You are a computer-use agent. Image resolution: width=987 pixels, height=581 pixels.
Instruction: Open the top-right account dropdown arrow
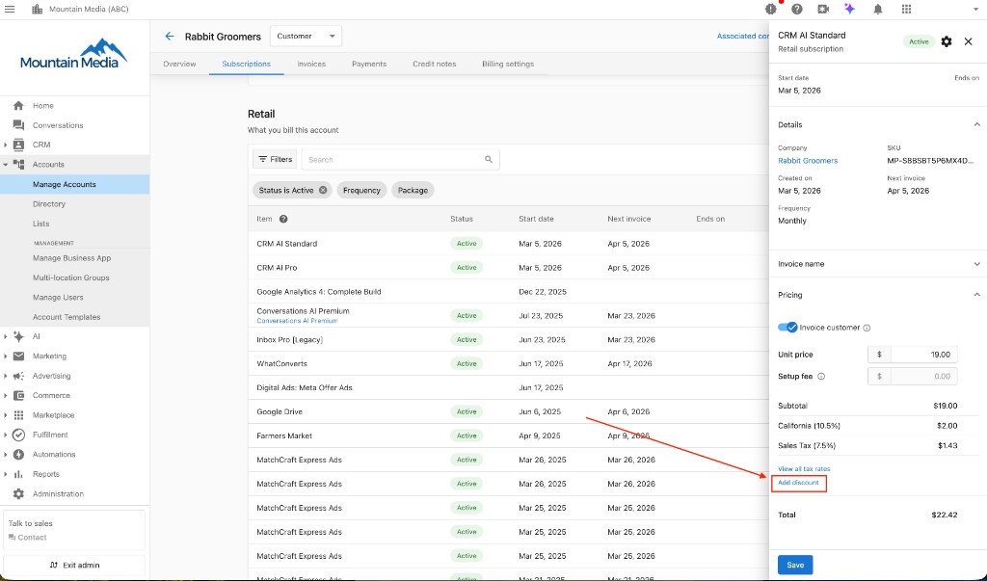pyautogui.click(x=975, y=9)
